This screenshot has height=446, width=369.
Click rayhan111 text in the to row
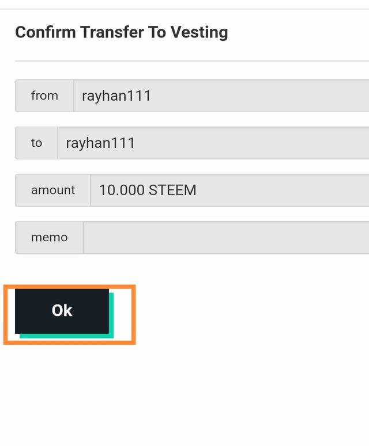[x=100, y=143]
